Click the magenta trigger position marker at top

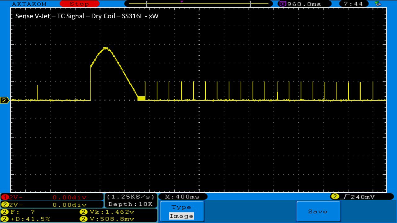182,2
